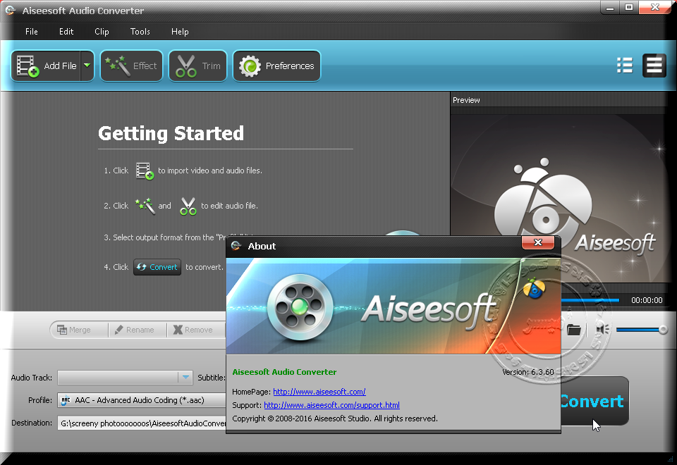
Task: Open the File menu
Action: click(32, 32)
